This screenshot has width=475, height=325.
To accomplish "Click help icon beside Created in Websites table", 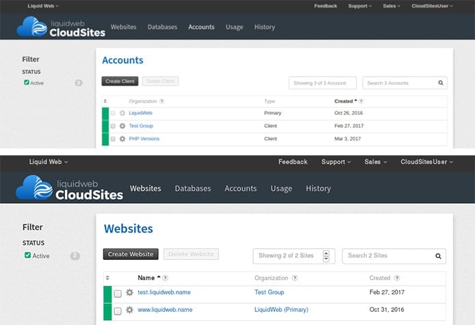I will point(397,278).
